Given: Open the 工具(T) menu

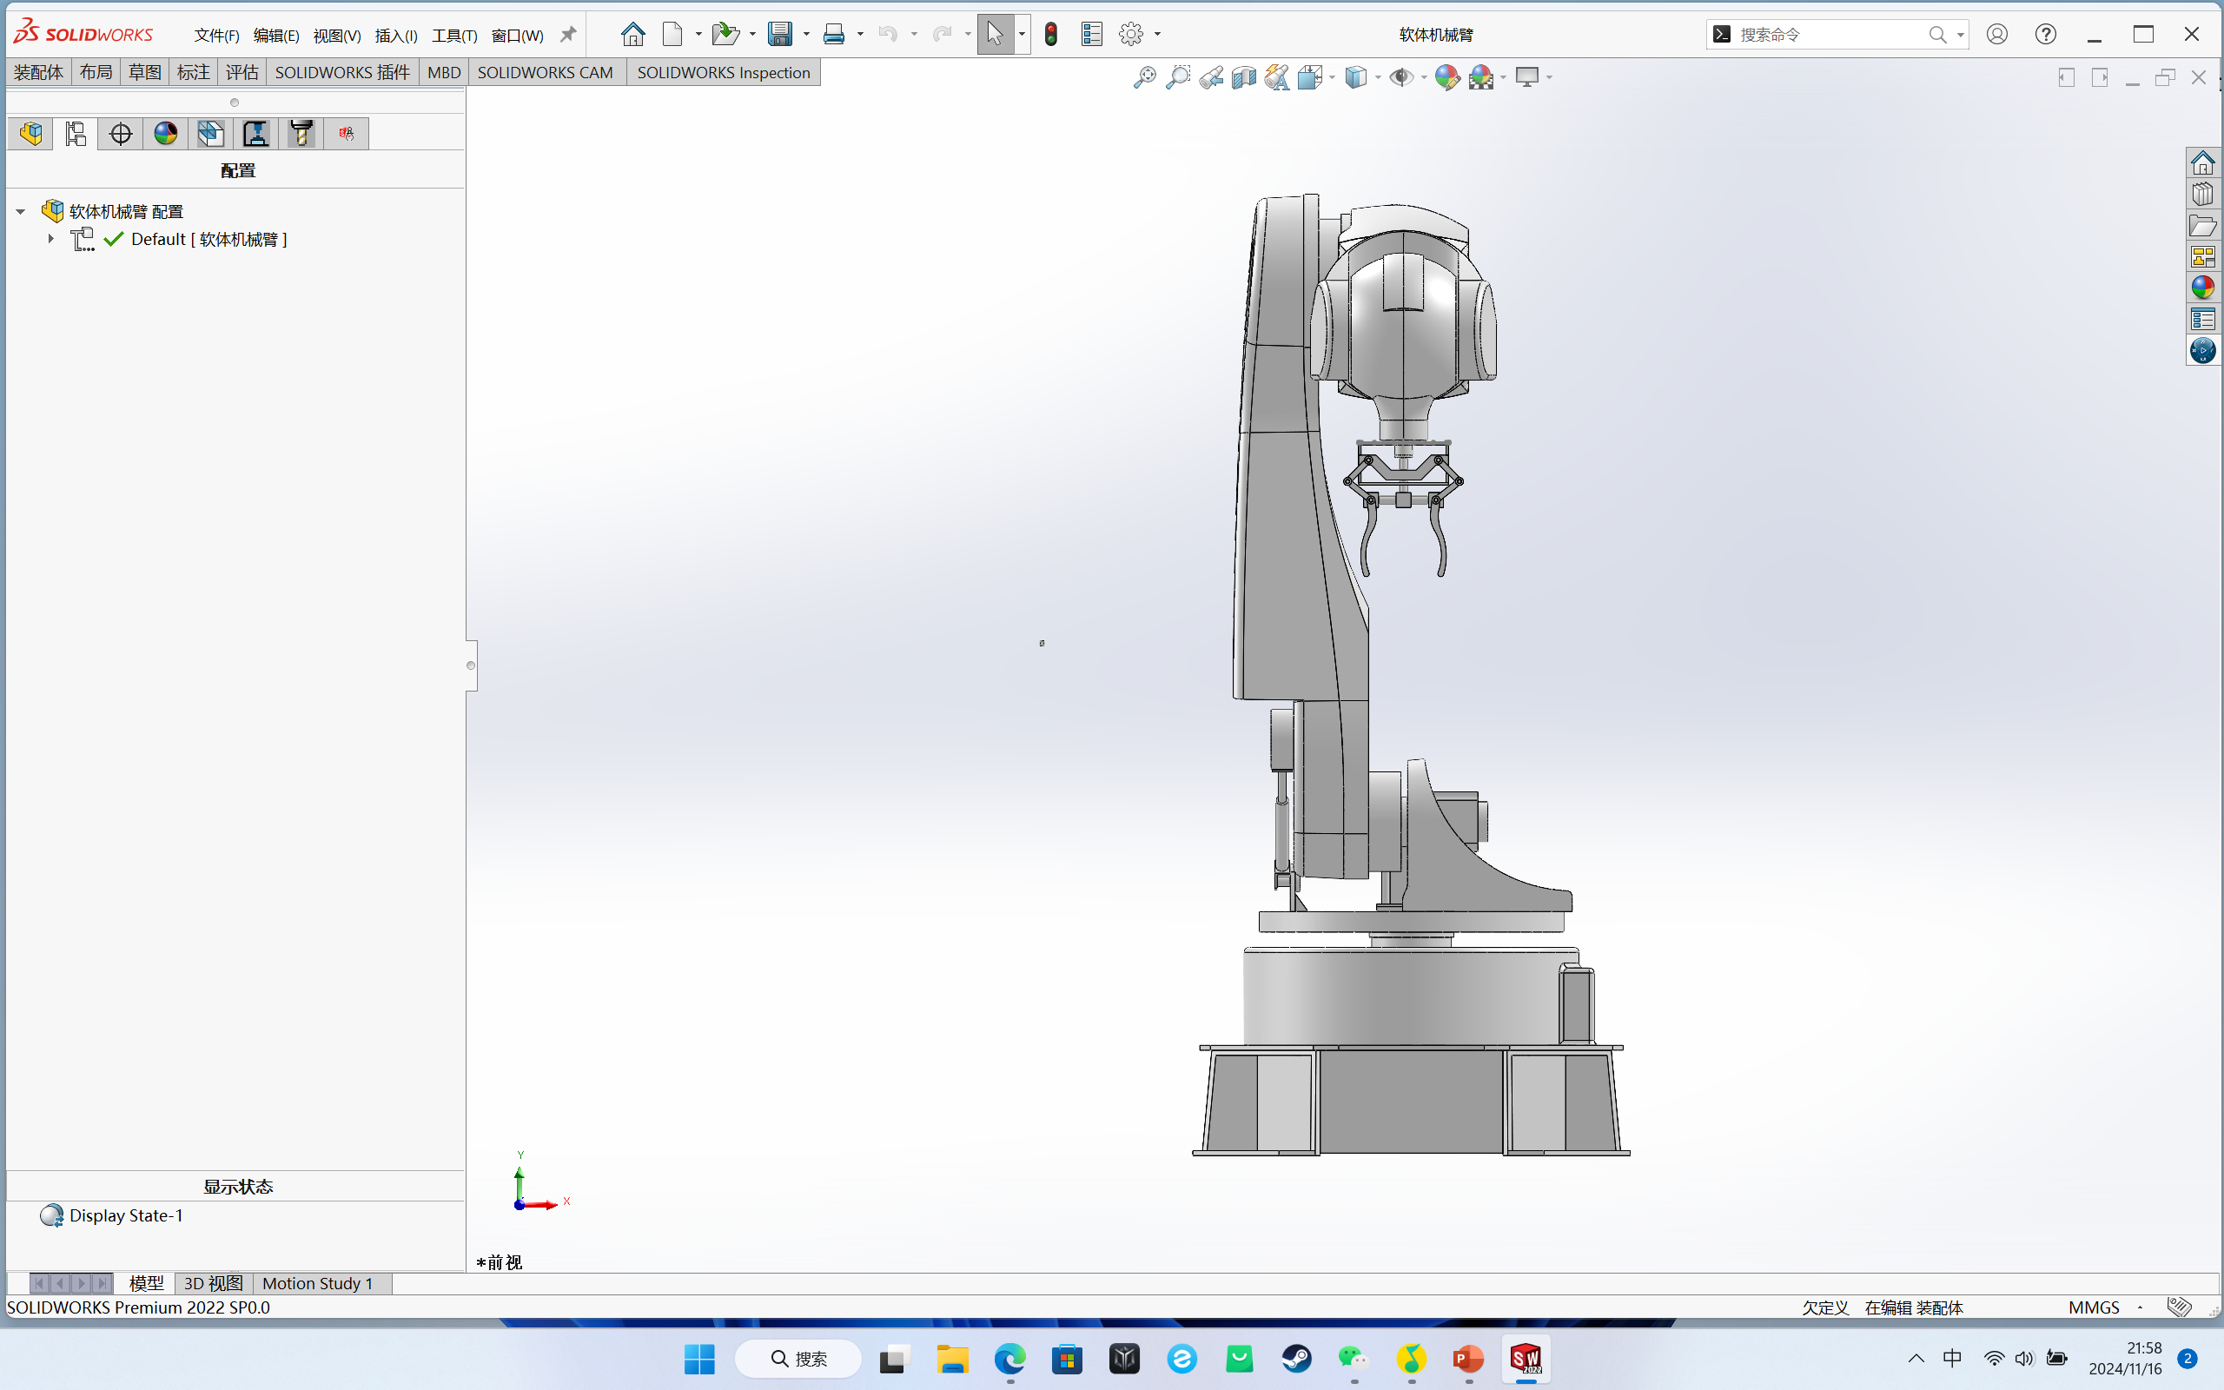Looking at the screenshot, I should 454,35.
